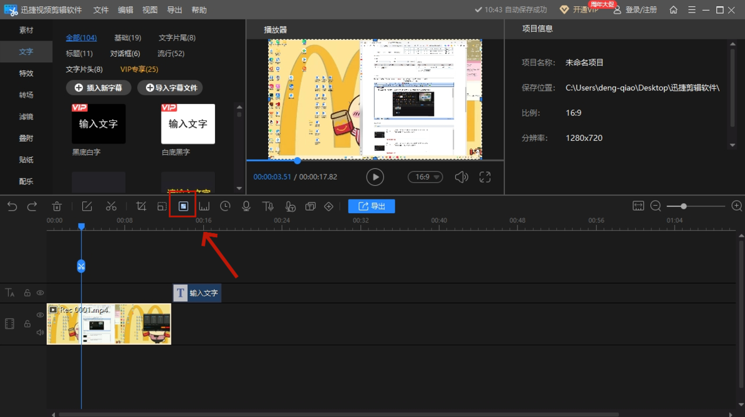Switch to the 特效 sidebar tab
The image size is (745, 417).
tap(26, 73)
